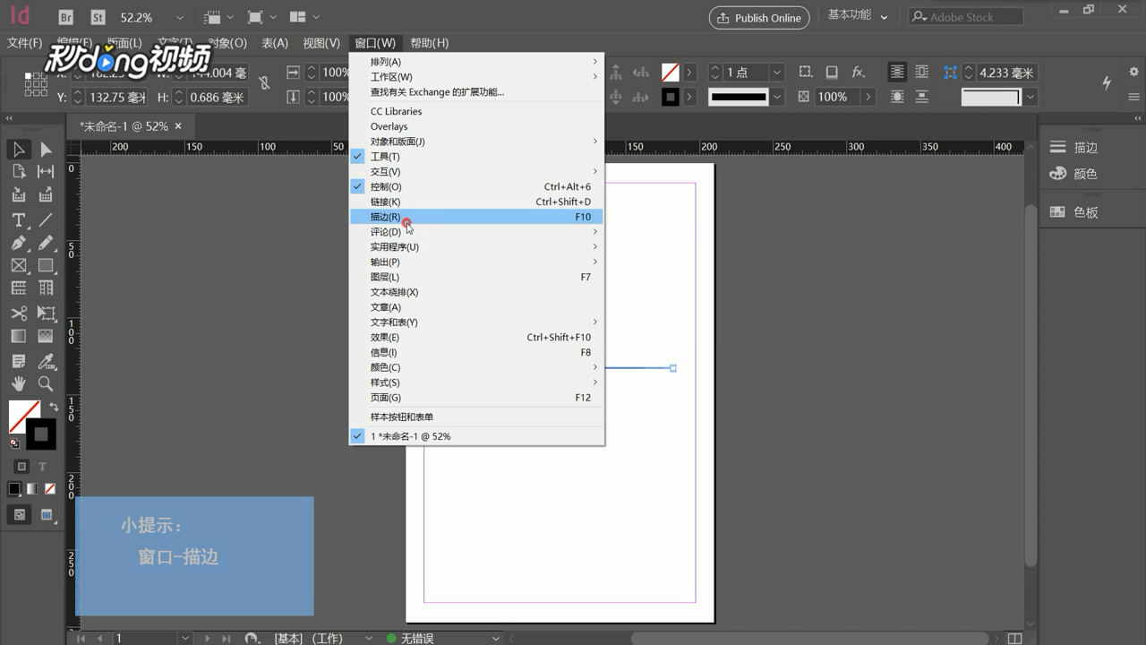This screenshot has height=645, width=1146.
Task: Open the 视图(V) menu
Action: coord(321,43)
